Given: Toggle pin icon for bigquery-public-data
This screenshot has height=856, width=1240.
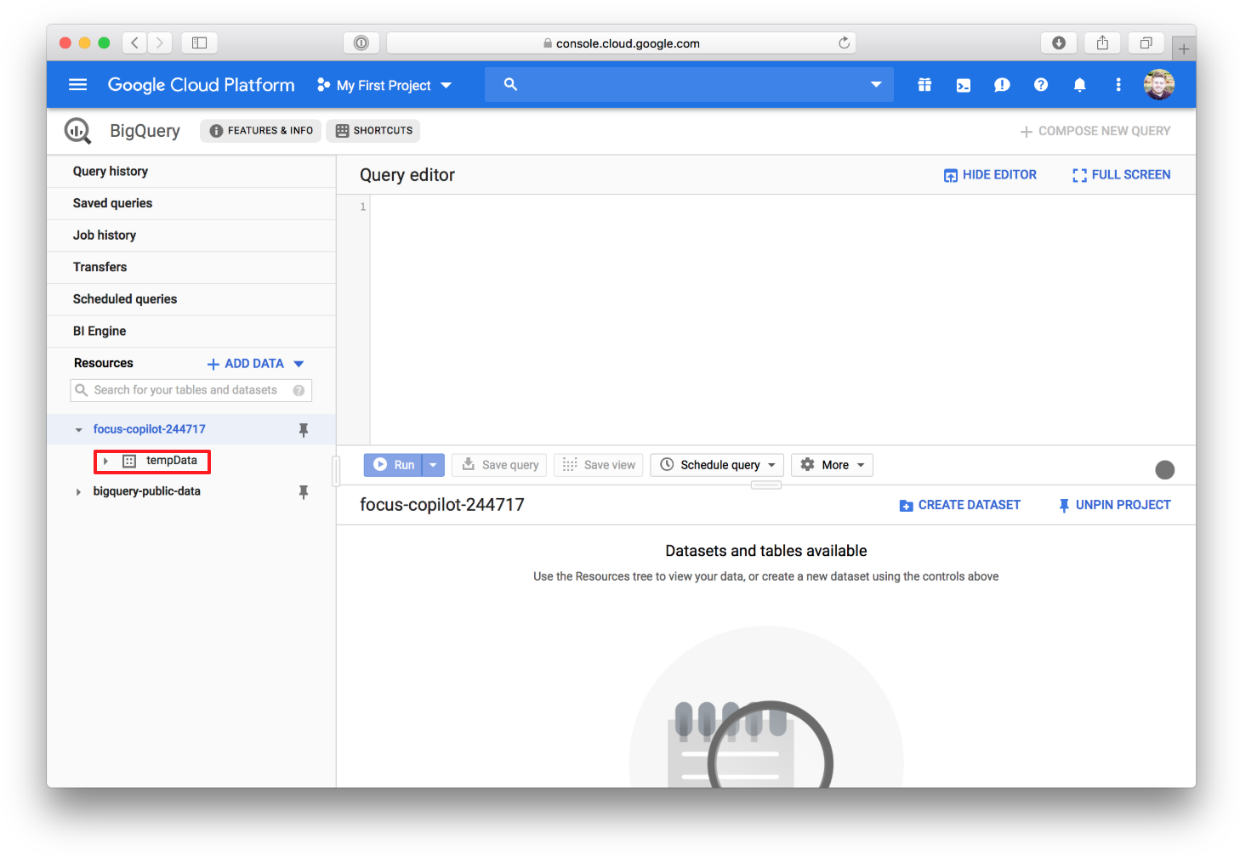Looking at the screenshot, I should click(x=304, y=492).
